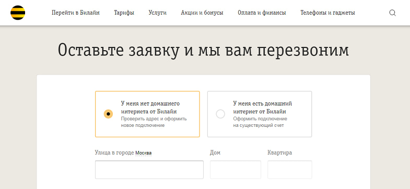
Task: Change city via the Москва link
Action: click(143, 152)
